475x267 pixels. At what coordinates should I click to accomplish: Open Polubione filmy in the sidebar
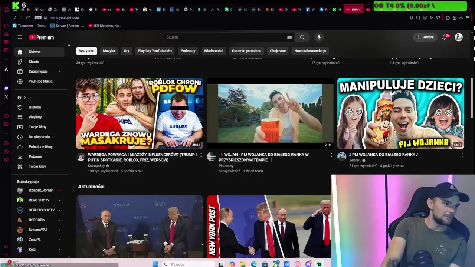(39, 146)
